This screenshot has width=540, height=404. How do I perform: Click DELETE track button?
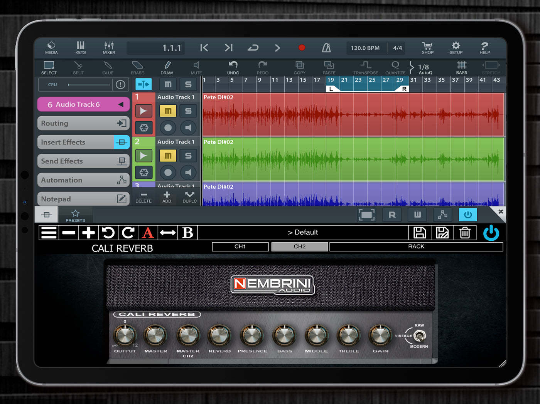coord(143,197)
